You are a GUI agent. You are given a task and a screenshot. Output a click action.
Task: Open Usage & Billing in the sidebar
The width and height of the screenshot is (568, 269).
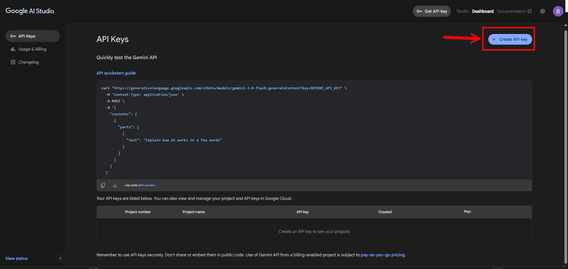(33, 49)
